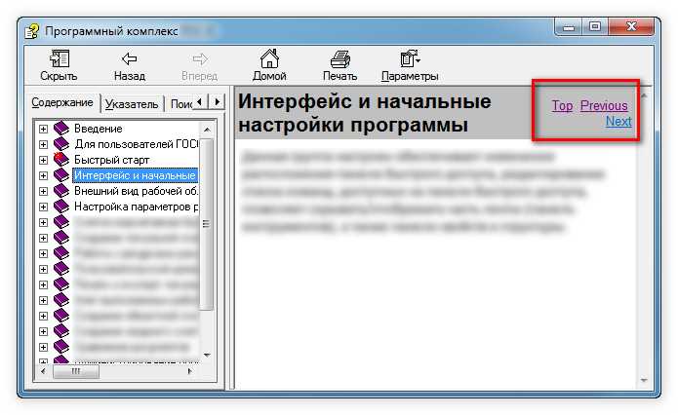Maximize the help window

point(595,26)
